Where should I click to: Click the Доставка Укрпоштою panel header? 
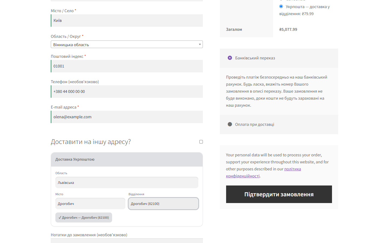127,160
